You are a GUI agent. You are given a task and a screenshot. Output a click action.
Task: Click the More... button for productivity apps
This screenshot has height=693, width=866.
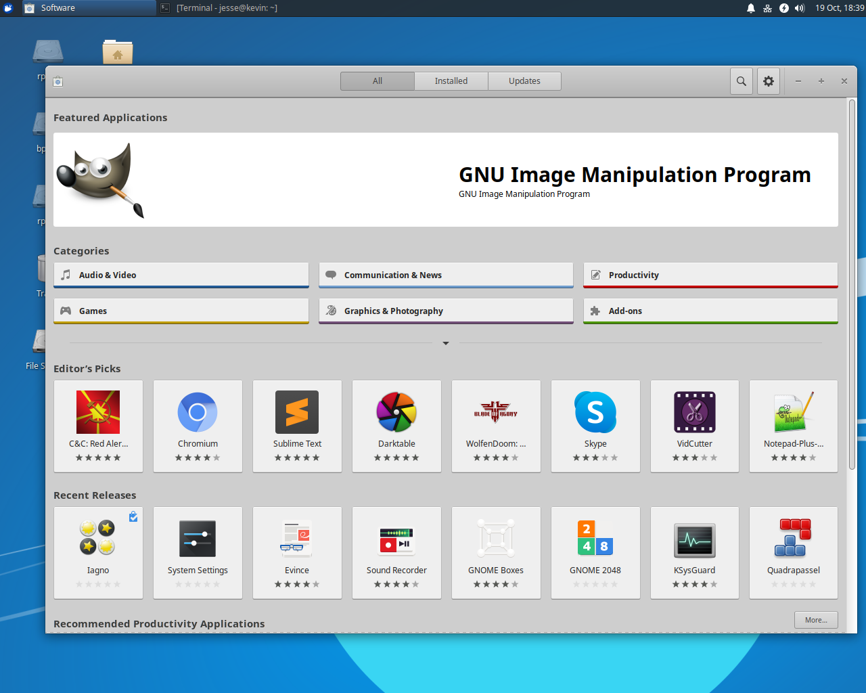coord(816,620)
